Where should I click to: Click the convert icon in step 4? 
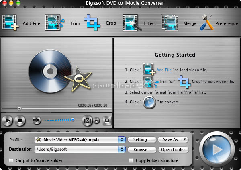149,102
